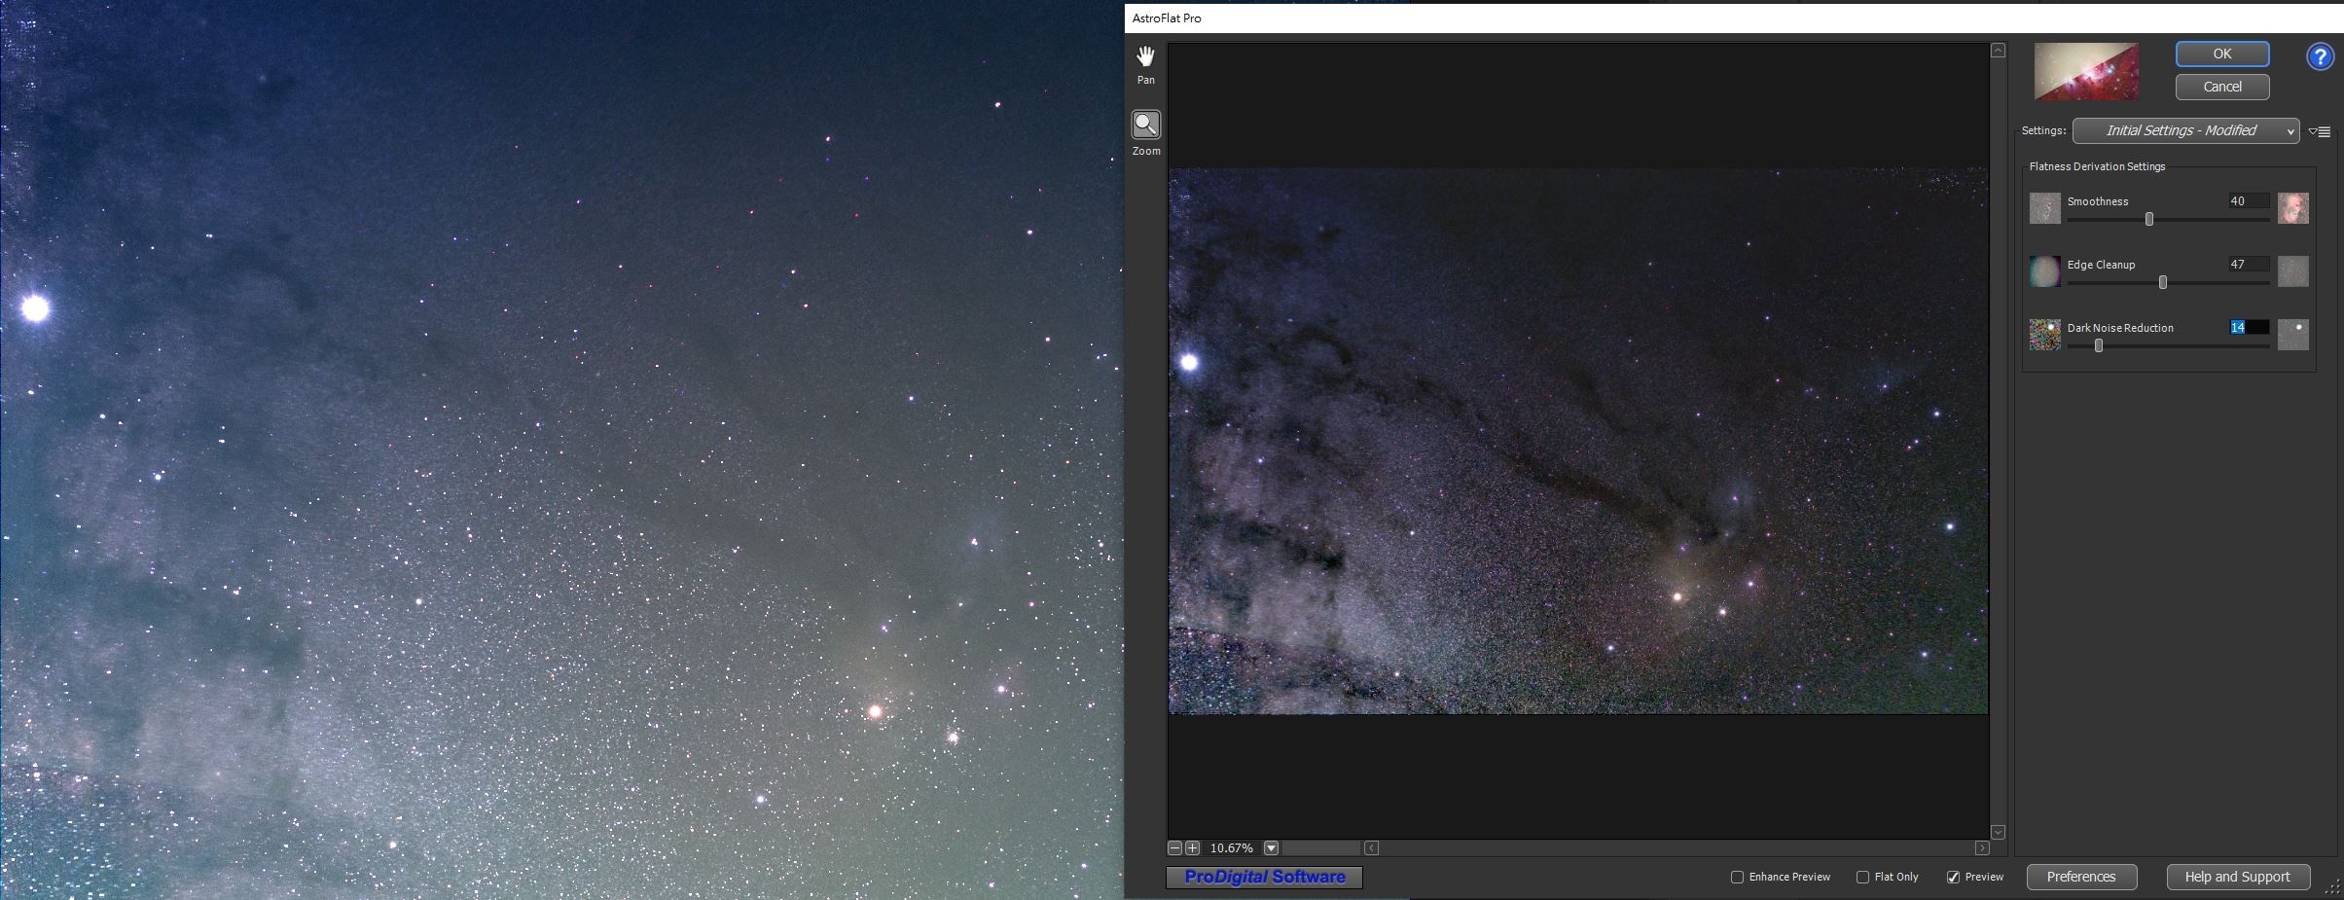The width and height of the screenshot is (2344, 900).
Task: Click the Cancel button
Action: click(x=2222, y=87)
